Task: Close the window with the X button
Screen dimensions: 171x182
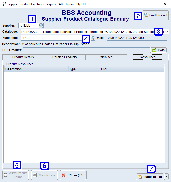Action: [165, 4]
